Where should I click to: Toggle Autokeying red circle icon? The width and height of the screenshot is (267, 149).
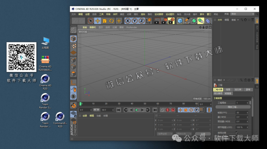(x=168, y=110)
